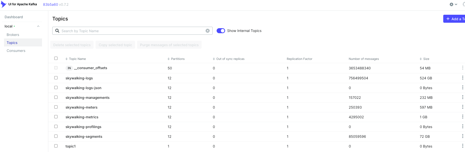Focus the Search by Topic Name field
The width and height of the screenshot is (465, 152).
[132, 31]
